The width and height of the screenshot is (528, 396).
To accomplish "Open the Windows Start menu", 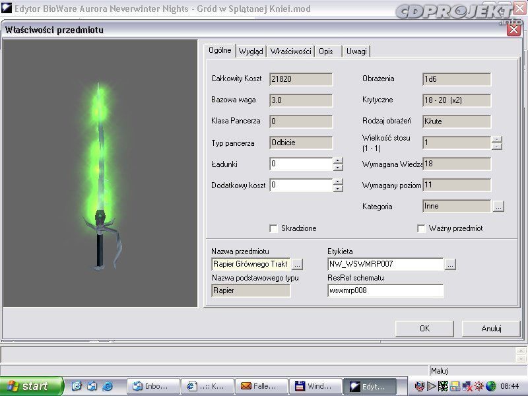I will [31, 386].
